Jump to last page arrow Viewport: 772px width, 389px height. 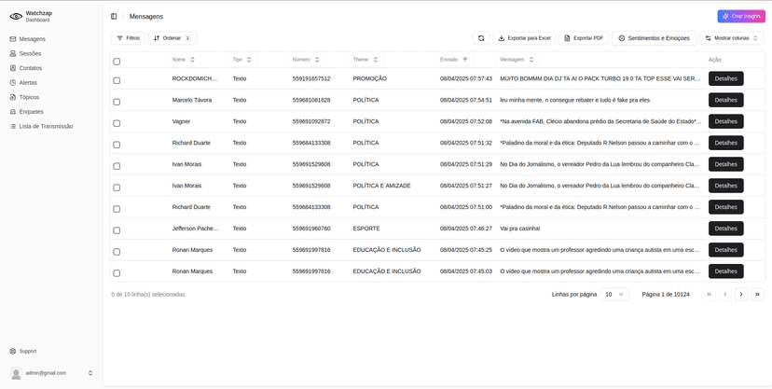click(757, 294)
